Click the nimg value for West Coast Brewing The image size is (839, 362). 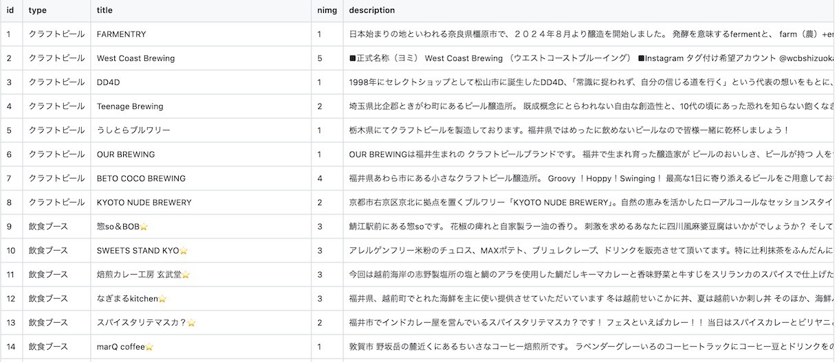(320, 58)
